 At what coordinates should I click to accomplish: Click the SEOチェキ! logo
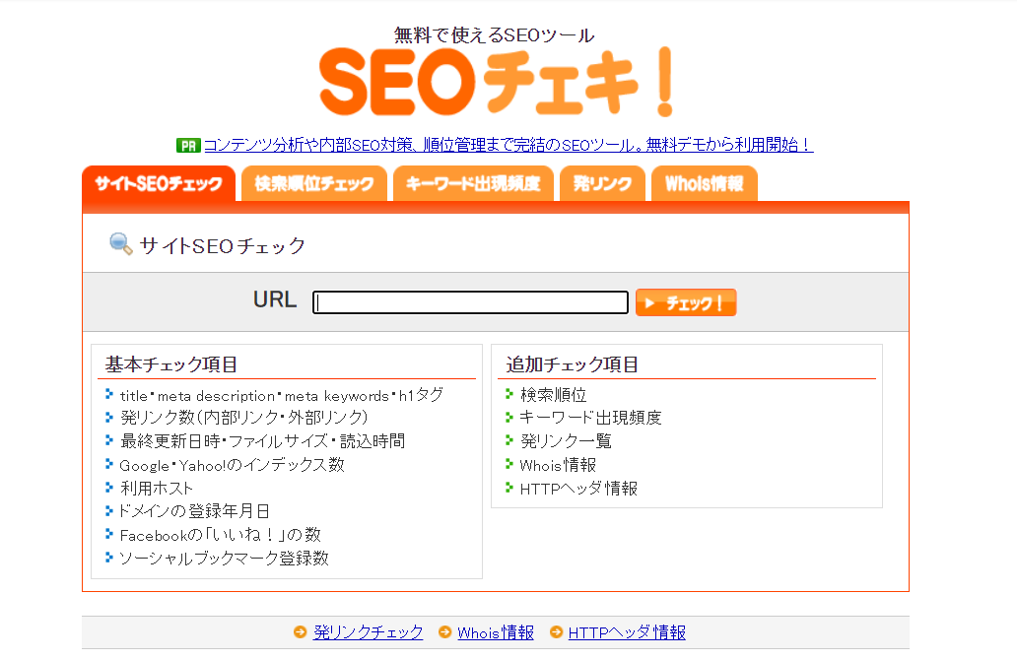click(x=496, y=82)
